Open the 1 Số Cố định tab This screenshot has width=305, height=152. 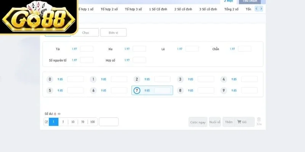coord(158,9)
